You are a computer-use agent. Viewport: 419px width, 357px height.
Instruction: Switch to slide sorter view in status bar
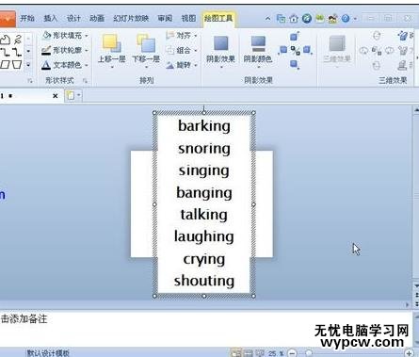(248, 353)
